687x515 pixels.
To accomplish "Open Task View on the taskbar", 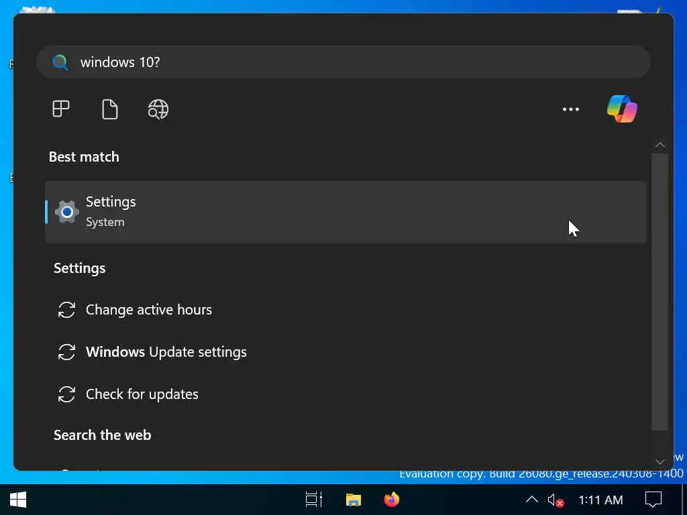I will (x=314, y=500).
